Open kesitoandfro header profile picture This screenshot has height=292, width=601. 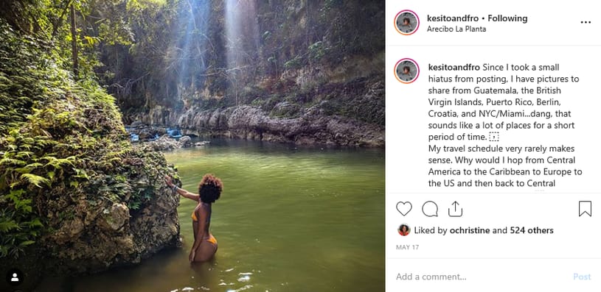(x=406, y=23)
